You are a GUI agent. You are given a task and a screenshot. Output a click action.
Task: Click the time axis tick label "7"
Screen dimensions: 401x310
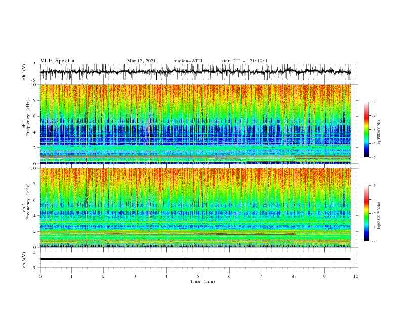point(261,276)
